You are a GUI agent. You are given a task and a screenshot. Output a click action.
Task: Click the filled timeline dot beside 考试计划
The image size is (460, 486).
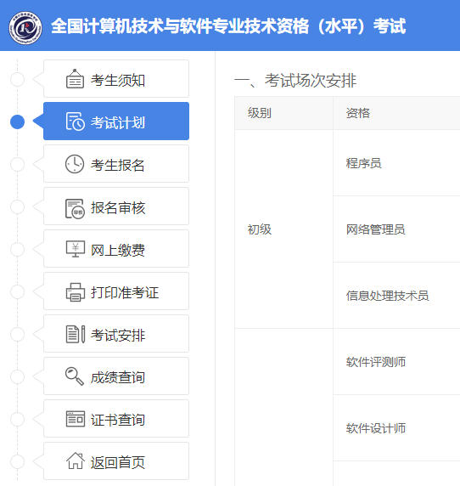(17, 121)
